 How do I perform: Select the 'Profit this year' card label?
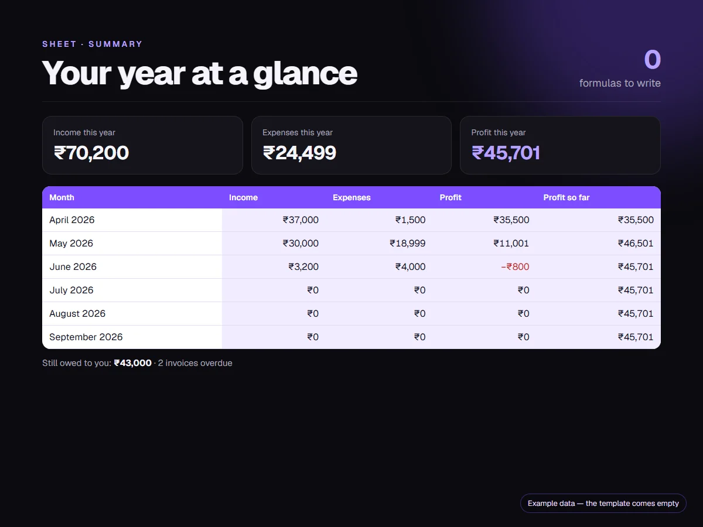tap(499, 132)
